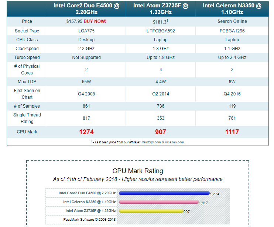Click the Up to 2.4 GHz cell
Viewport: 274px width, 227px height.
(232, 57)
